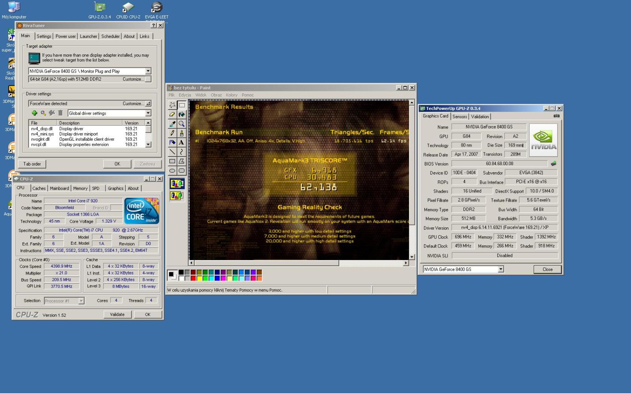Viewport: 631px width, 394px height.
Task: Click the green plus add-profile icon in RivaTuner
Action: point(34,113)
